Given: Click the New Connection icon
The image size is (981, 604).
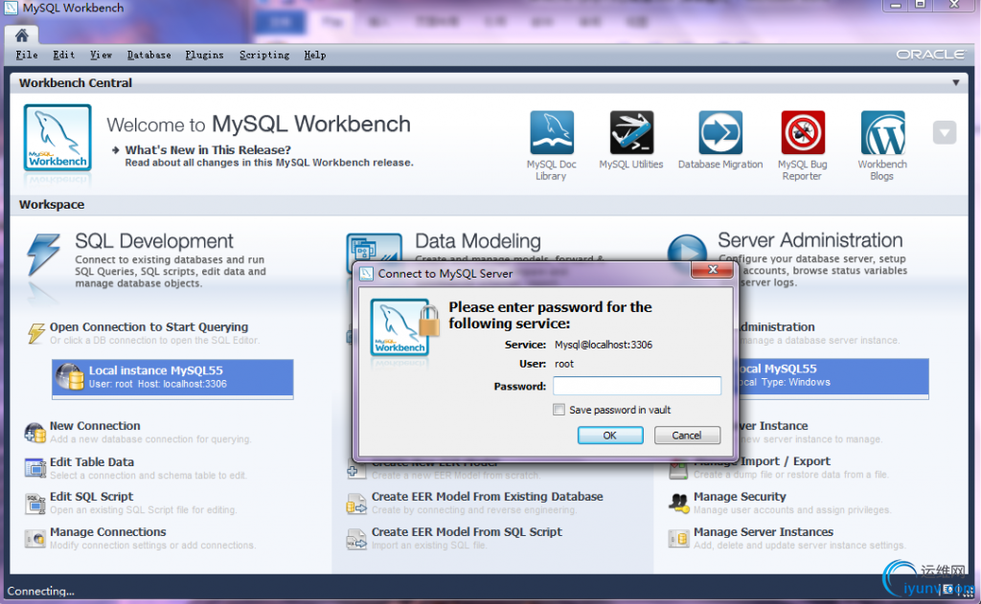Looking at the screenshot, I should tap(35, 432).
